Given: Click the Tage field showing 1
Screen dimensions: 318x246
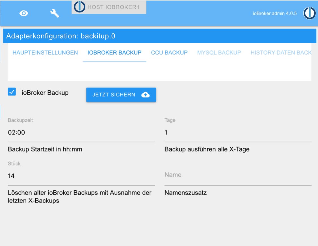Looking at the screenshot, I should 238,132.
